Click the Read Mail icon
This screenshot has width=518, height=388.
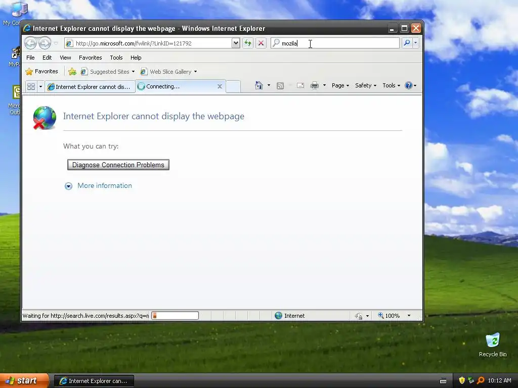coord(300,85)
